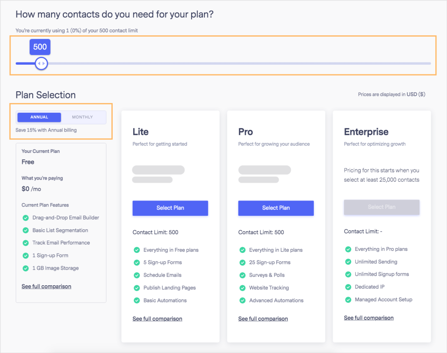This screenshot has height=353, width=447.
Task: Open full comparison link in Pro card
Action: pyautogui.click(x=263, y=318)
